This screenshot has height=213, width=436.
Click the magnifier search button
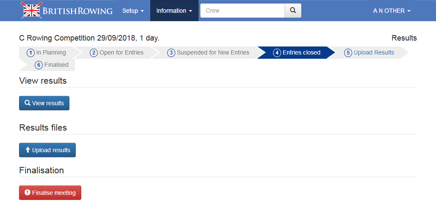293,11
